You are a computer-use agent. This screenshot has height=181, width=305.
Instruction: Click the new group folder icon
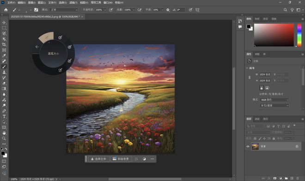click(287, 178)
